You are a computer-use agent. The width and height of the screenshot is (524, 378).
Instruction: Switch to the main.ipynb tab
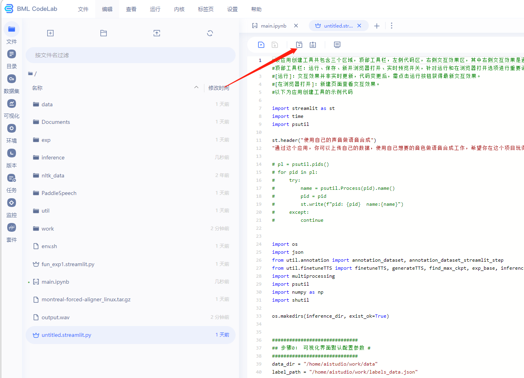274,26
